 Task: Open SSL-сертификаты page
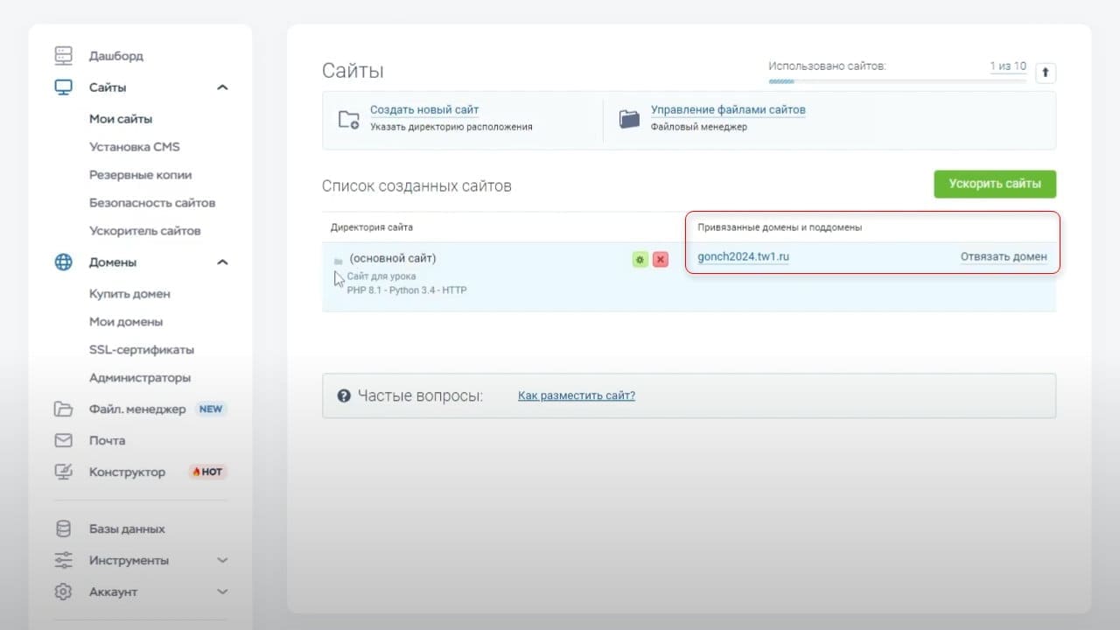[142, 350]
